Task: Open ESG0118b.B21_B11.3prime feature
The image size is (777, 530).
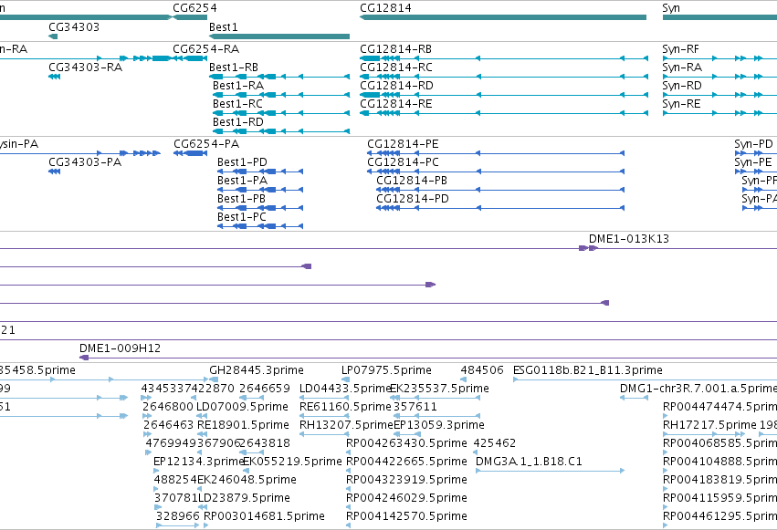Action: pos(588,370)
